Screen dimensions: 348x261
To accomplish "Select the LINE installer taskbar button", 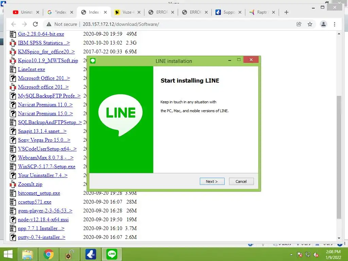I will pyautogui.click(x=111, y=254).
